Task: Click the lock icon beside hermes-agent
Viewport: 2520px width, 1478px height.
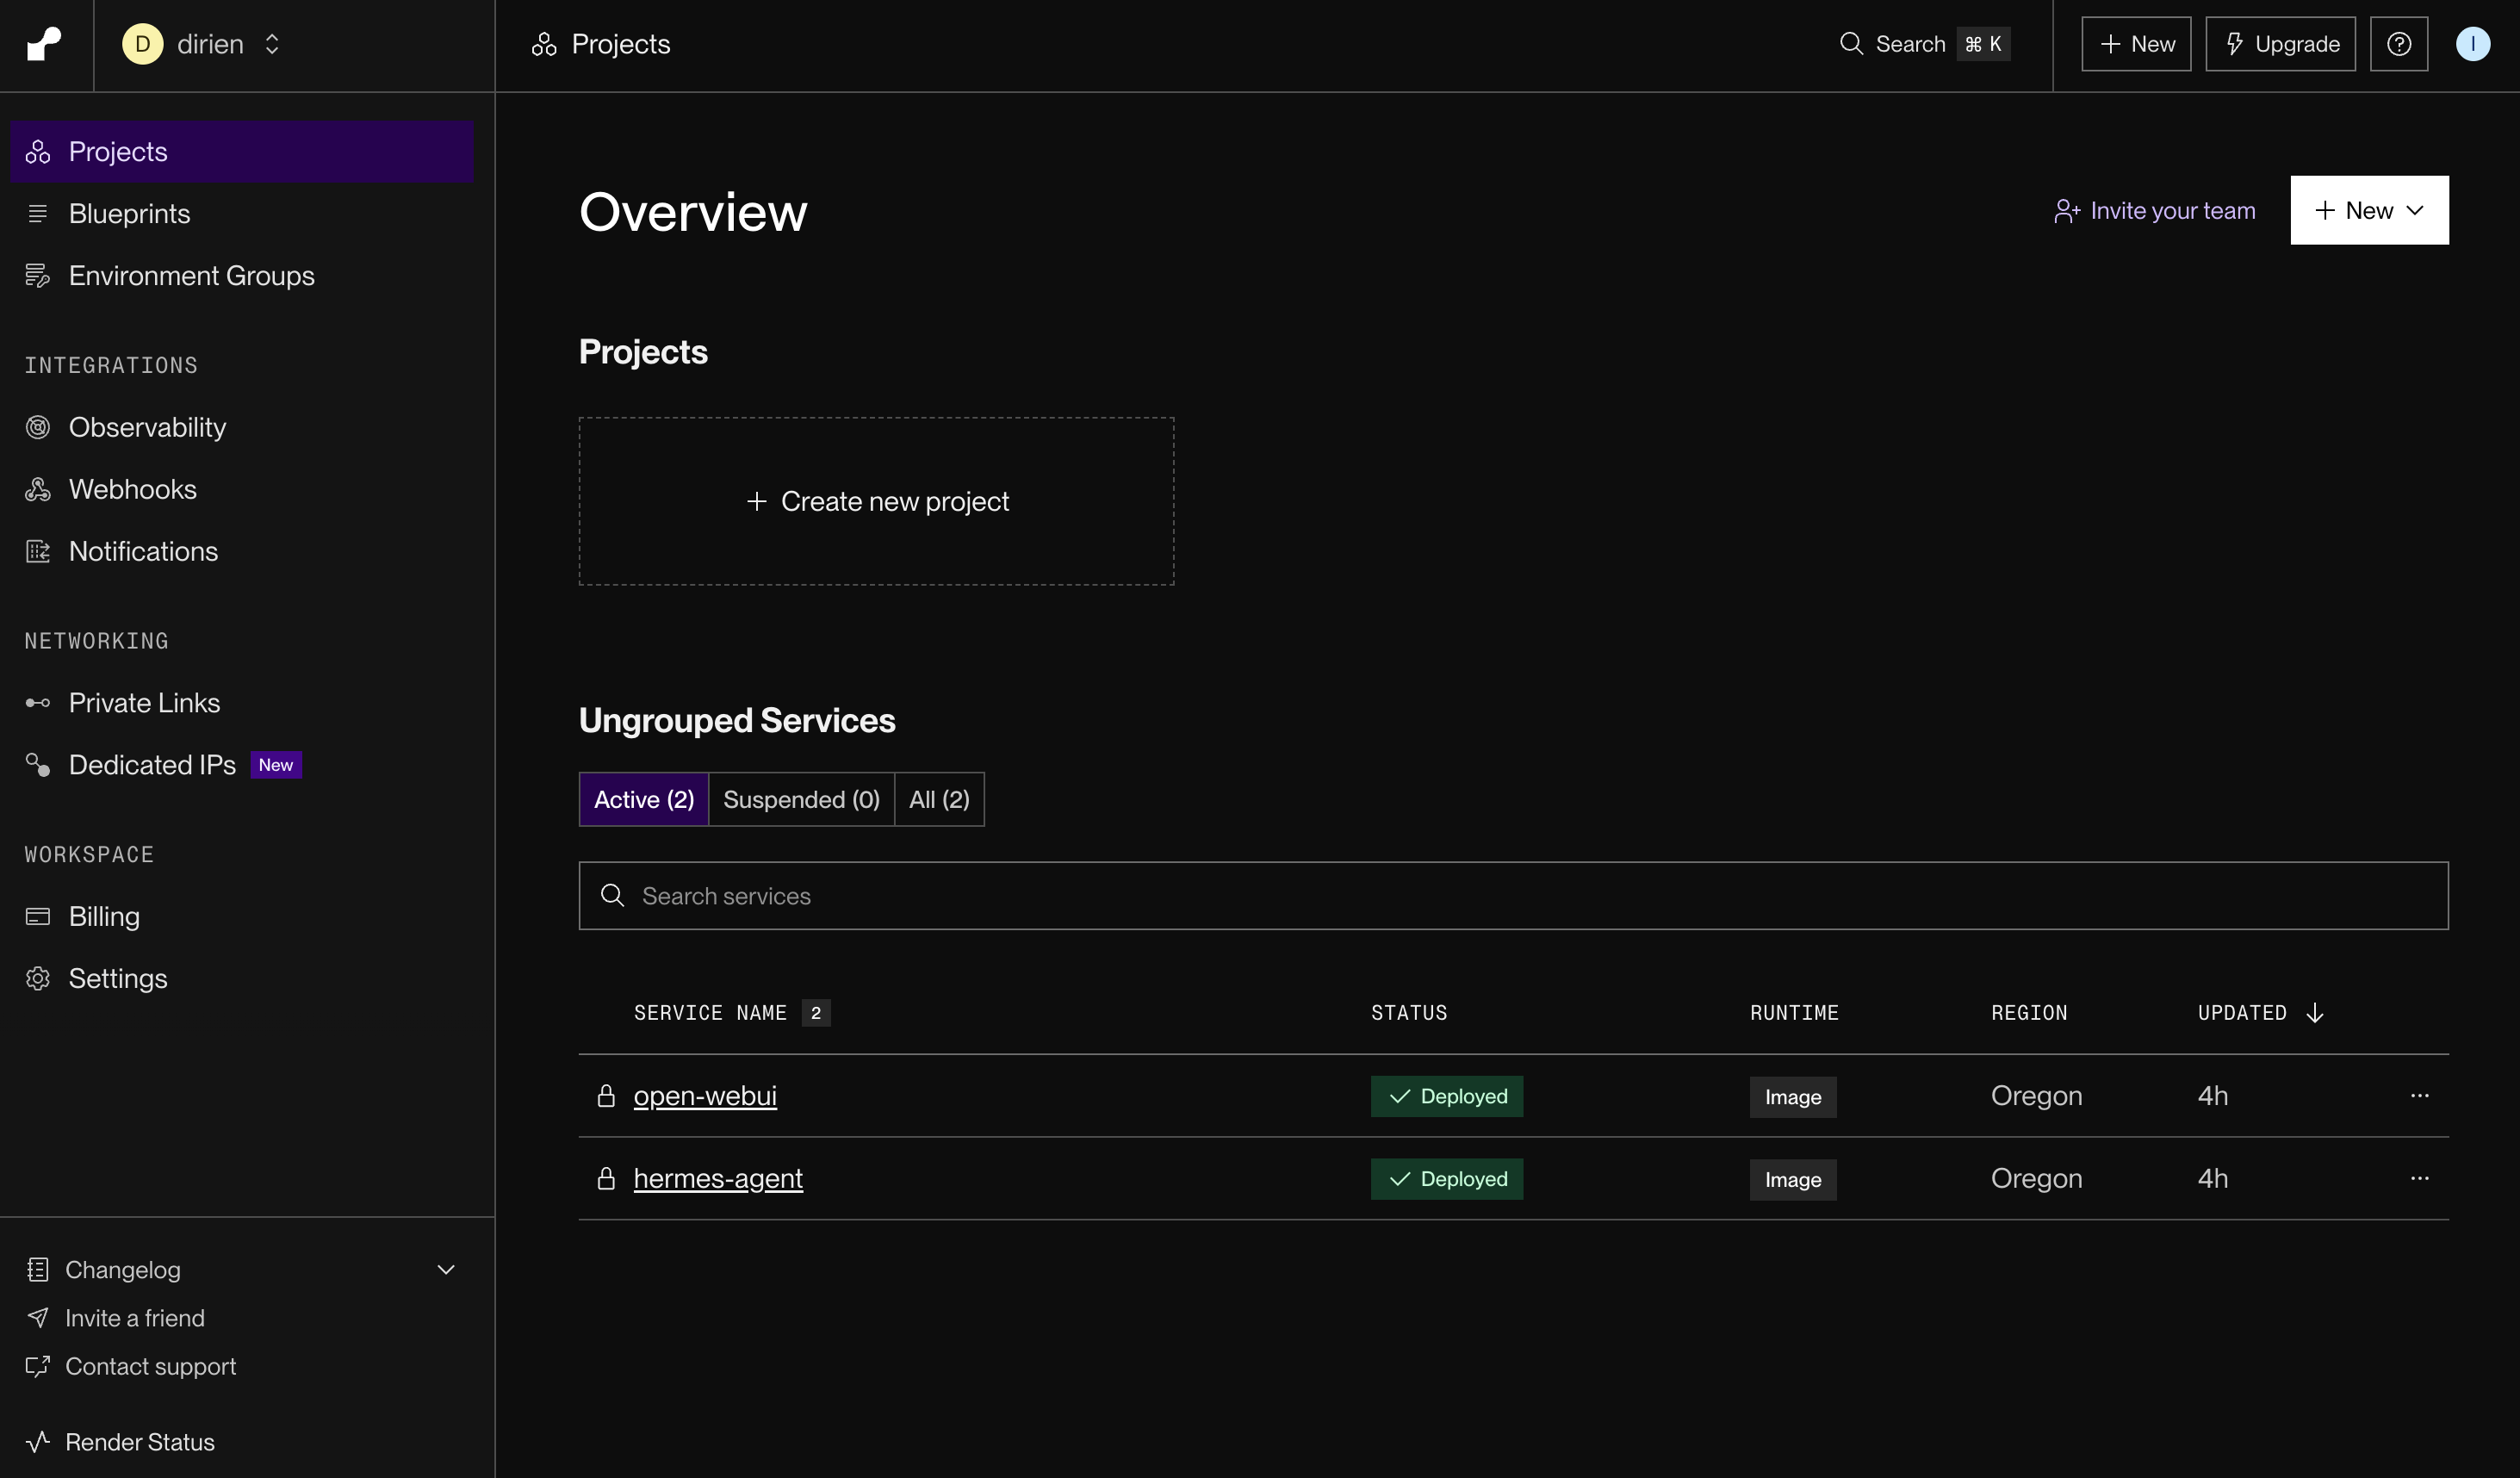Action: coord(606,1179)
